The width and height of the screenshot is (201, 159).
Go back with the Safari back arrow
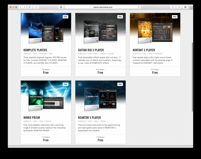(20, 7)
